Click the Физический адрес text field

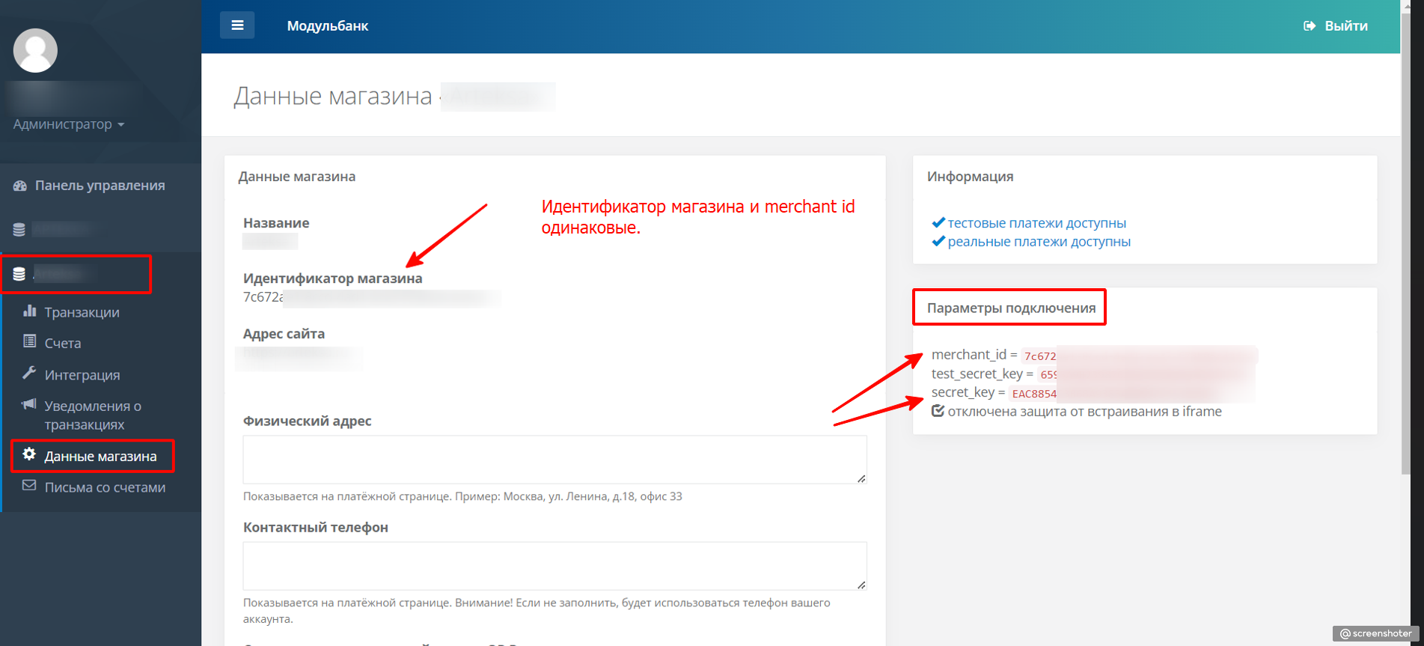554,459
